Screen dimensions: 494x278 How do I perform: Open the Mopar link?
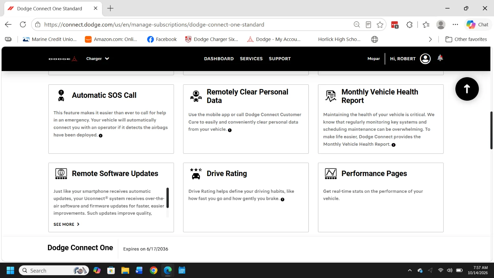click(x=374, y=59)
